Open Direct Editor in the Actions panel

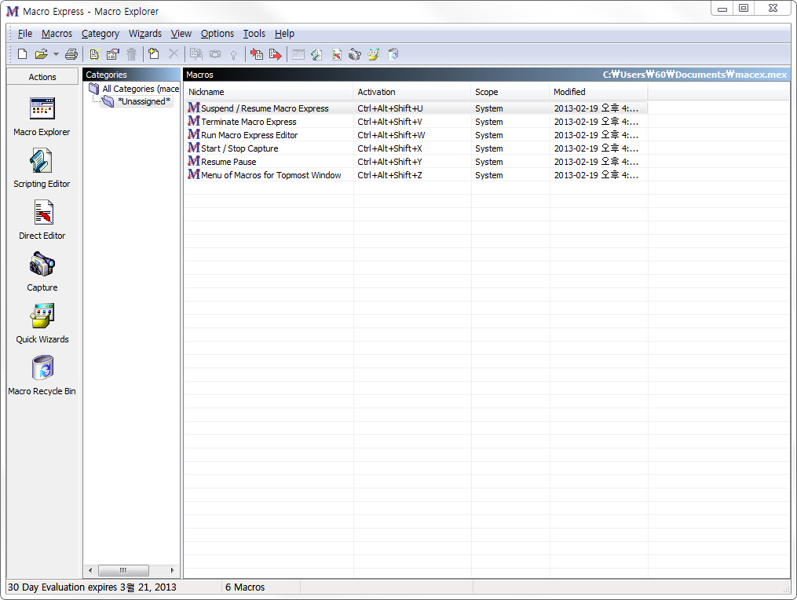coord(42,220)
